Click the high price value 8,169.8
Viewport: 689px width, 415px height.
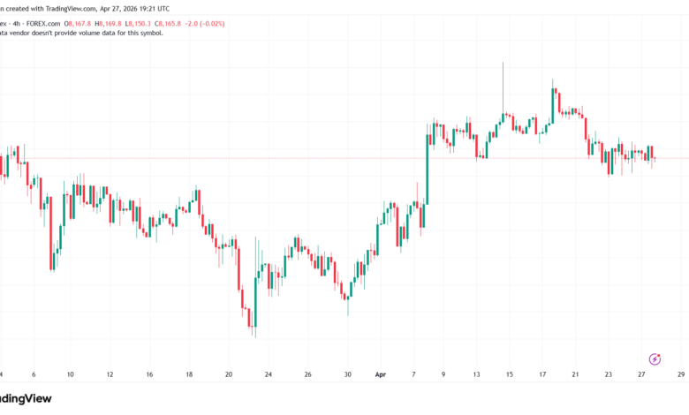click(x=110, y=24)
